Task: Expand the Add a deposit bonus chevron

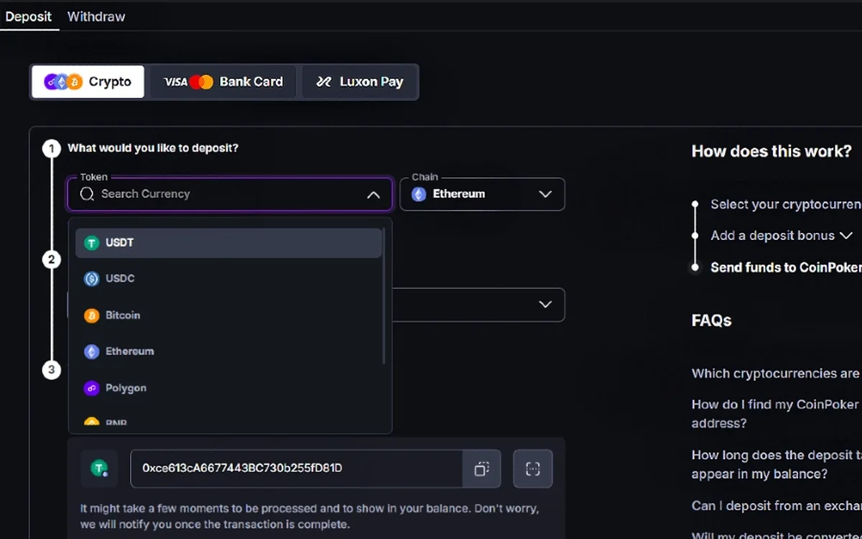Action: [845, 236]
